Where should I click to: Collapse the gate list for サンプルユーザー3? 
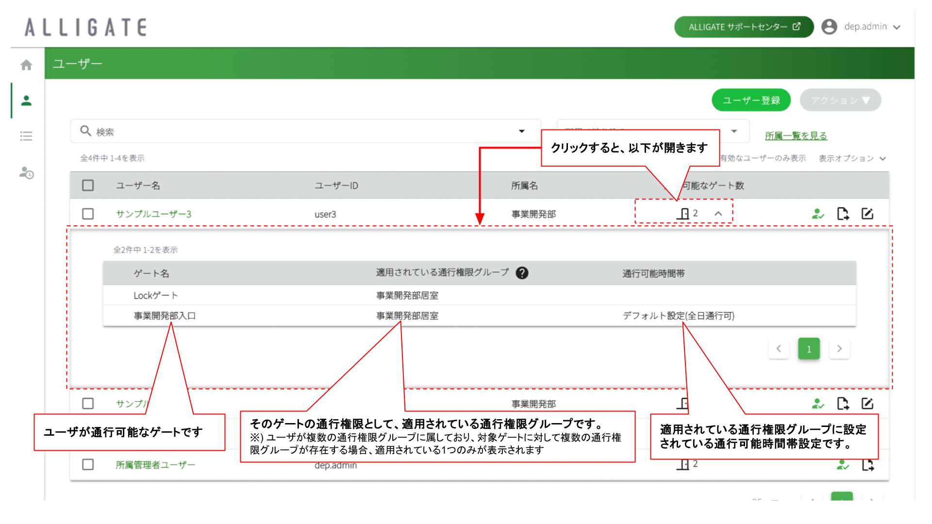(x=718, y=213)
